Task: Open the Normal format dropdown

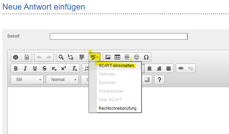Action: (x=62, y=80)
